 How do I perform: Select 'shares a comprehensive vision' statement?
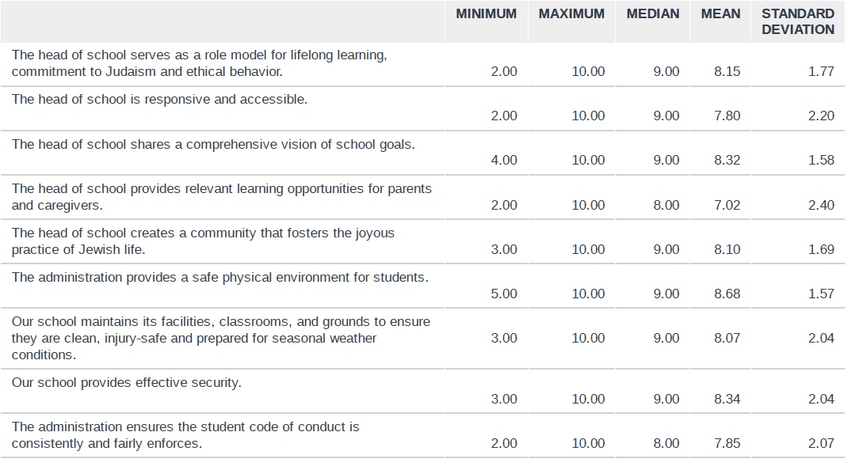tap(213, 145)
